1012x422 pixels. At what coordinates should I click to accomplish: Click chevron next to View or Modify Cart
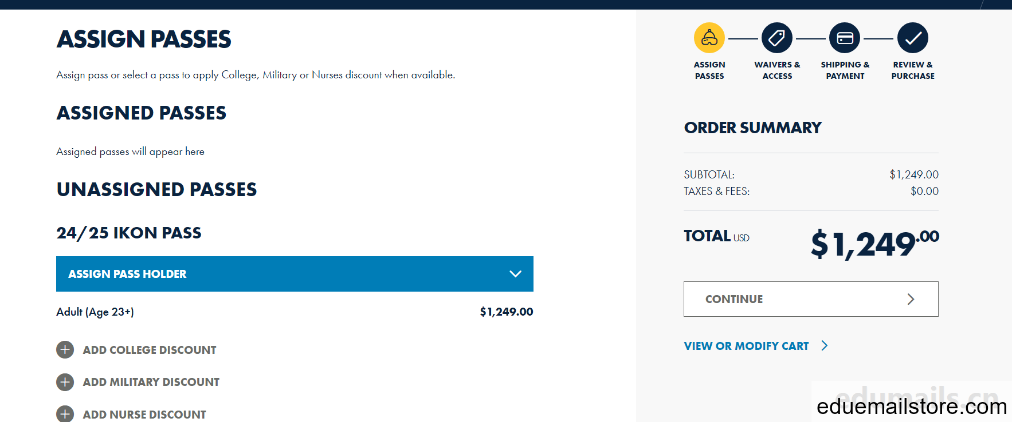tap(825, 345)
